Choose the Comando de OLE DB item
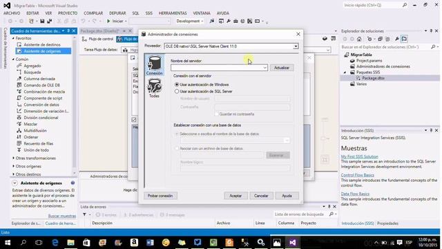Screen dimensions: 442x249 (41, 85)
